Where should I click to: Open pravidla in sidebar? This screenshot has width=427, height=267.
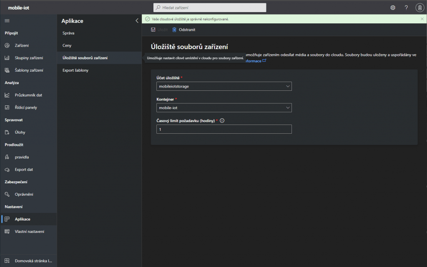[22, 157]
